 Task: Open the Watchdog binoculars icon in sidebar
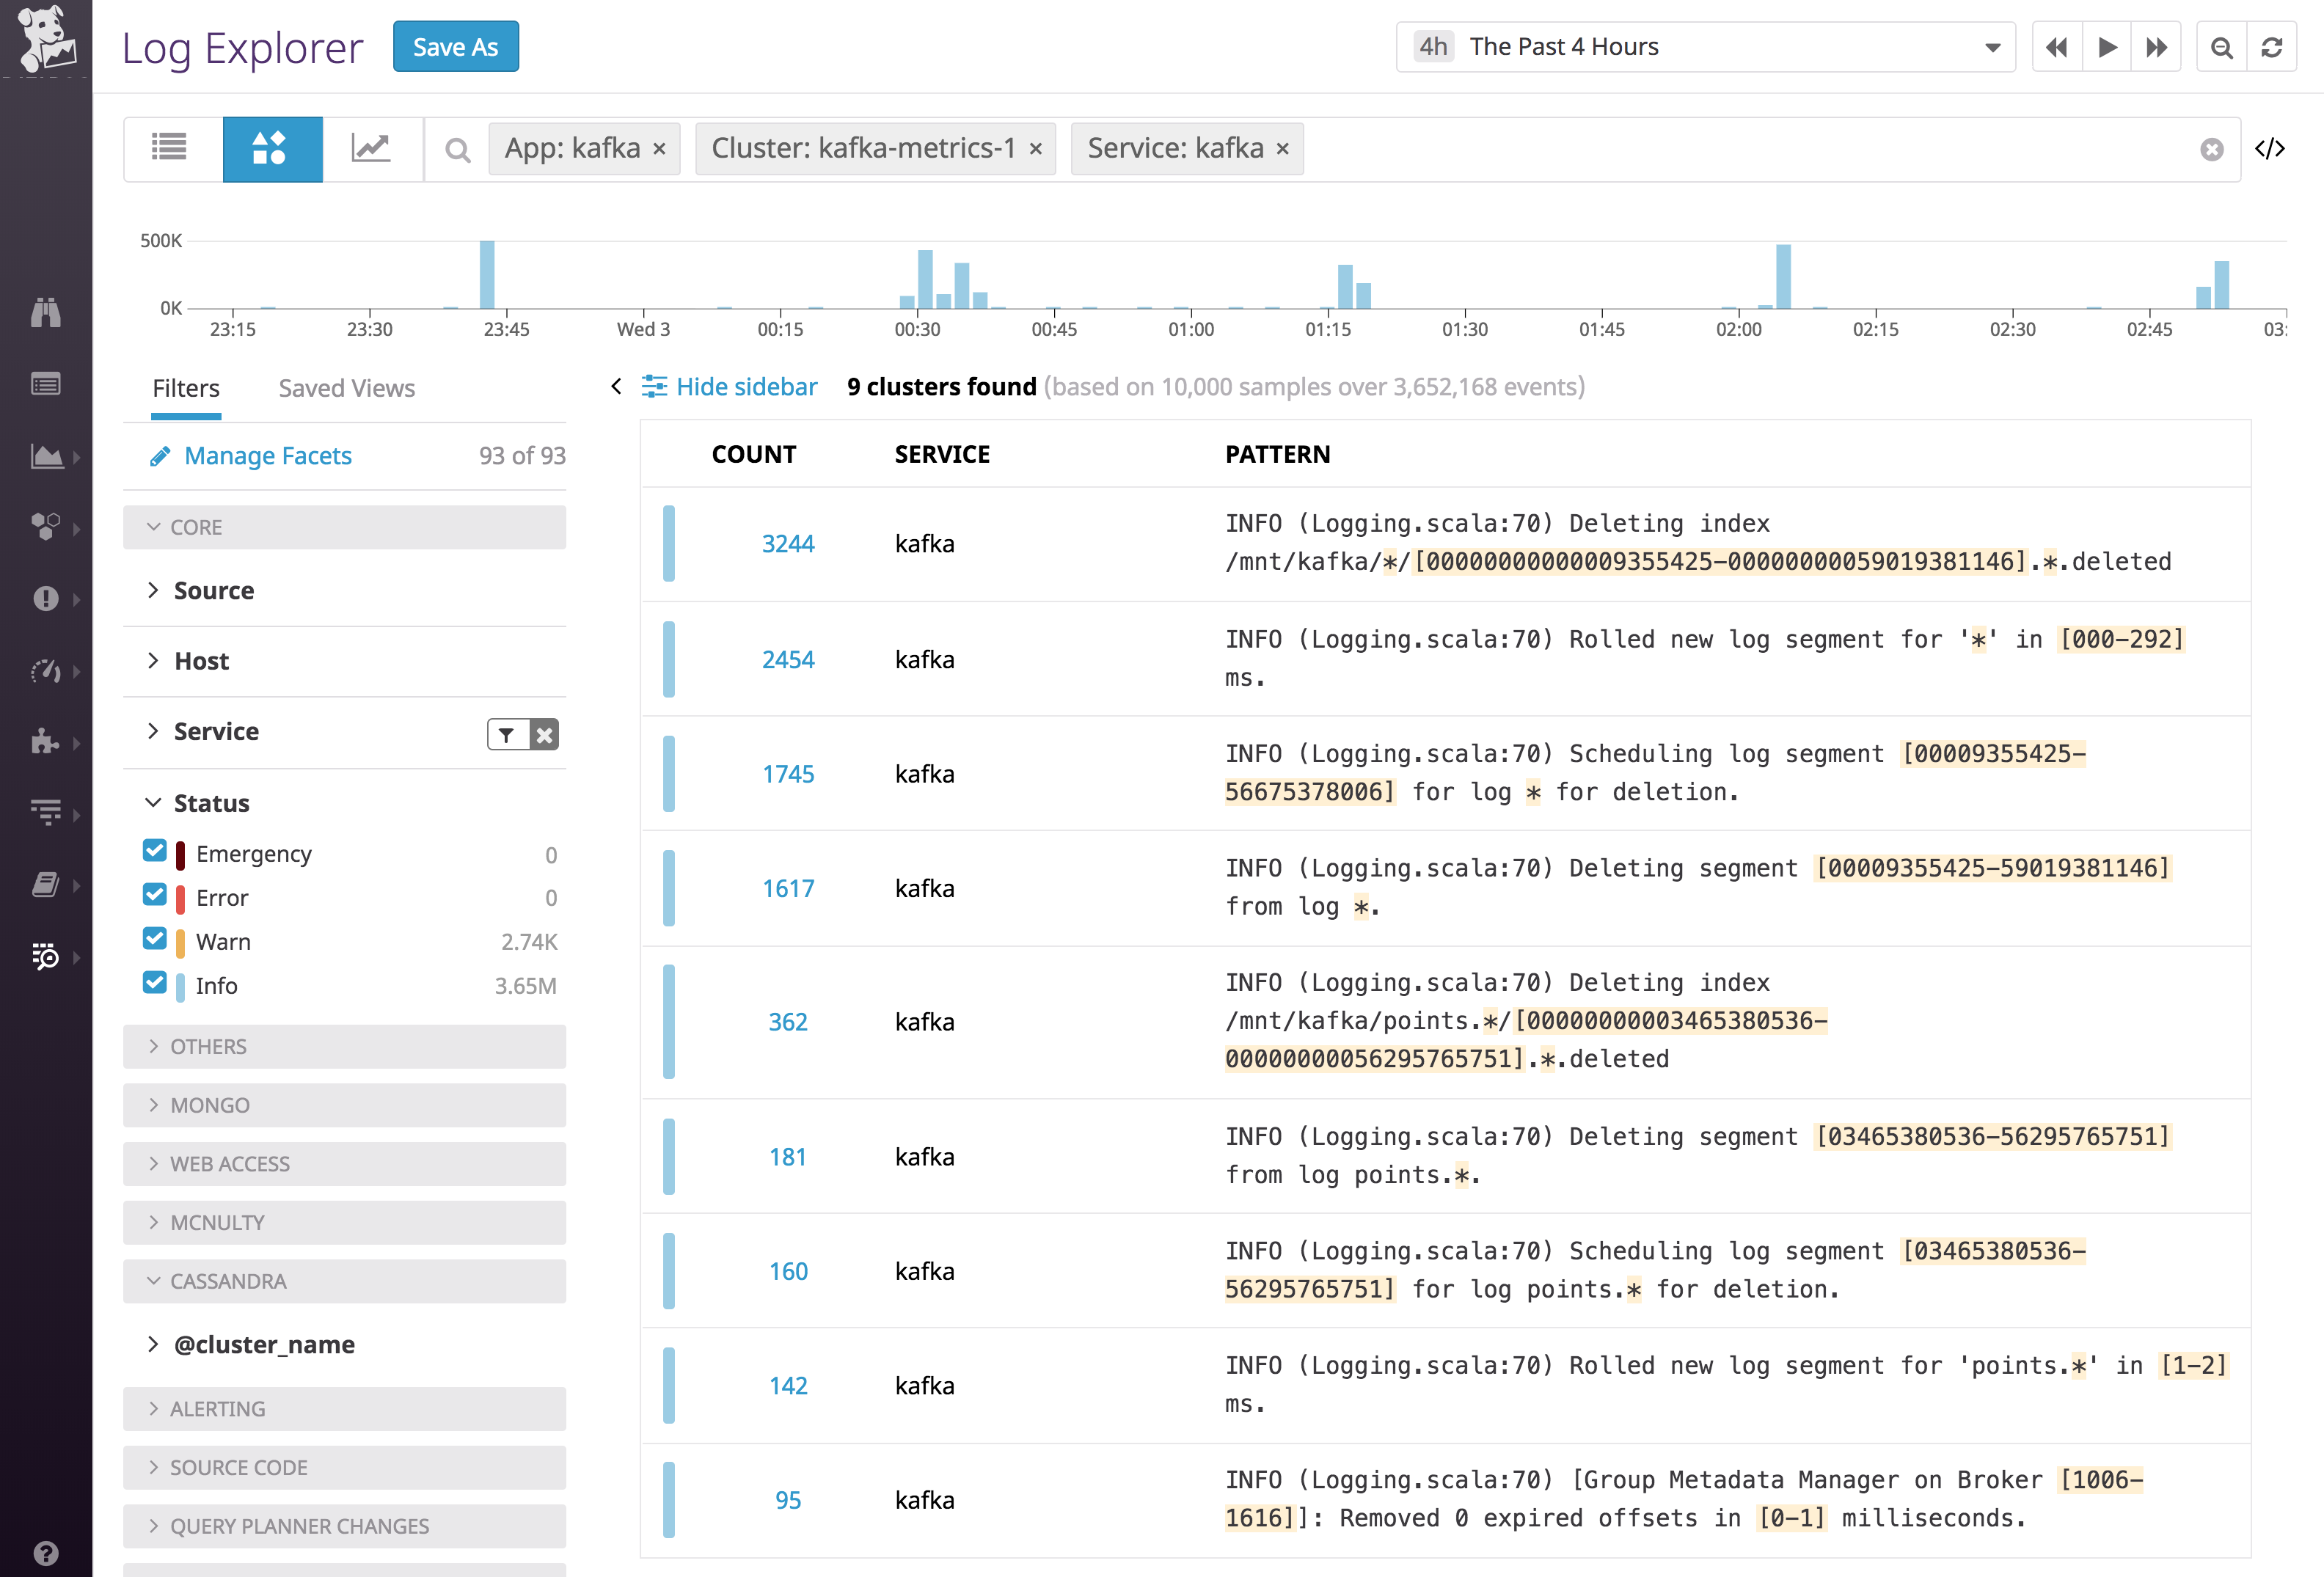pos(47,312)
